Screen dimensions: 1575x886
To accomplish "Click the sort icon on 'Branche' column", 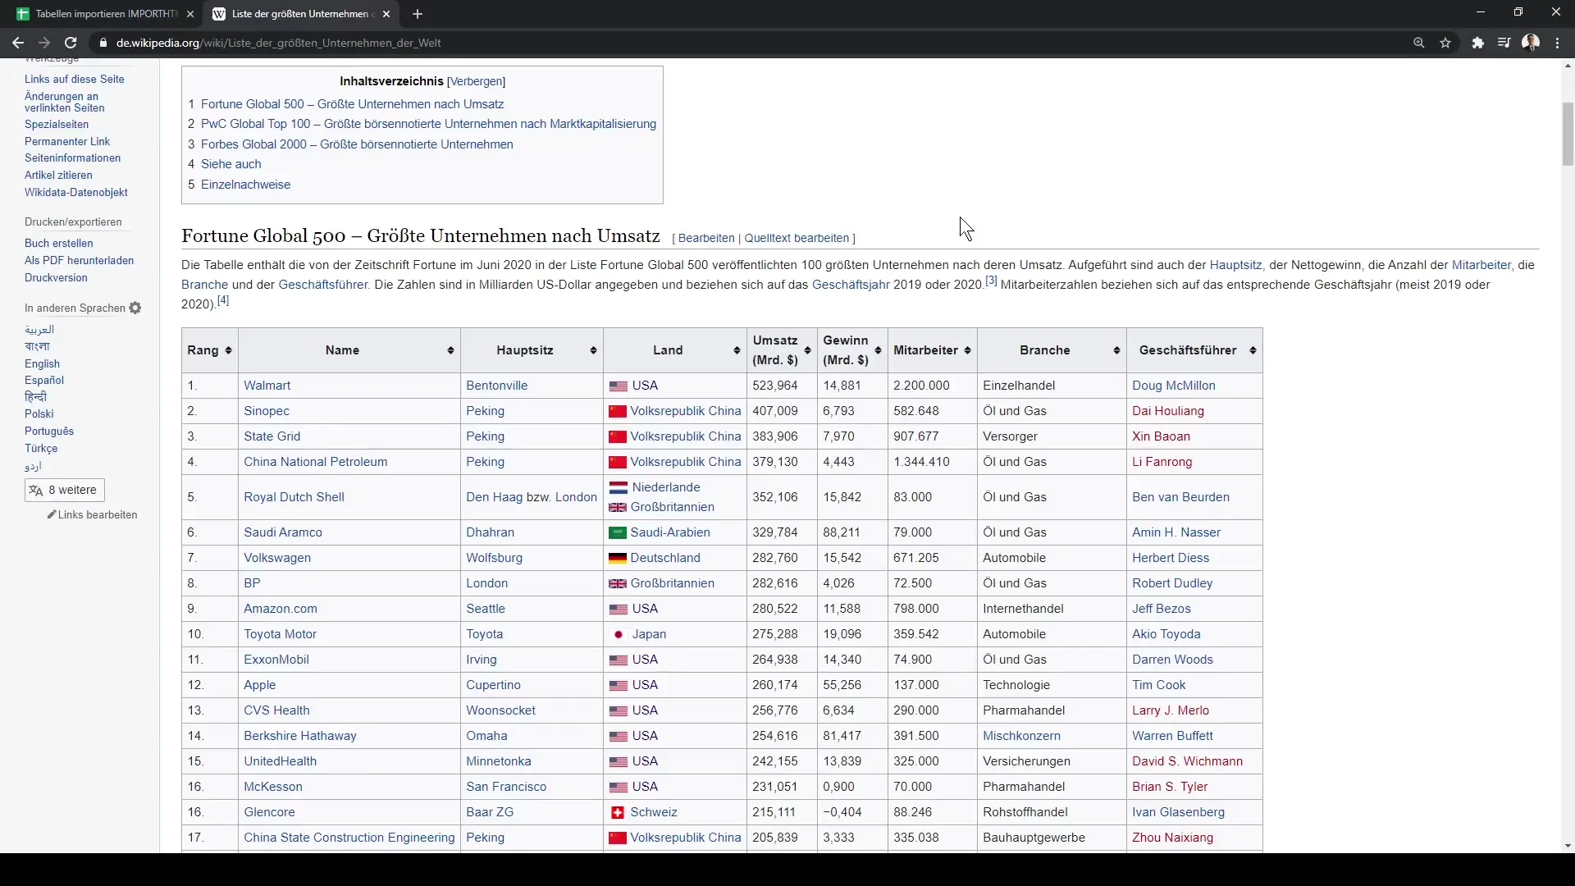I will tap(1117, 349).
